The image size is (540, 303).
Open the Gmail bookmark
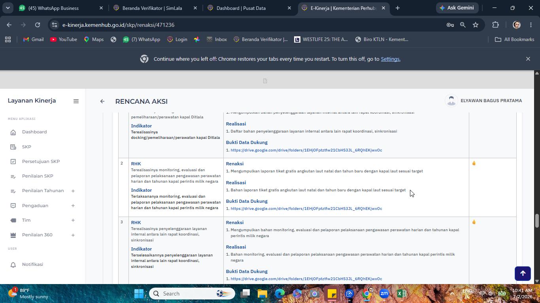point(33,39)
